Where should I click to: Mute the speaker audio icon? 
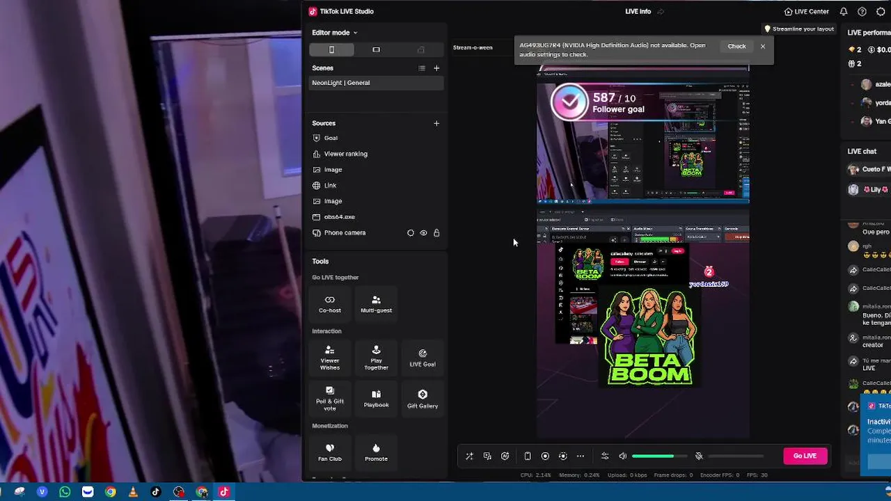(x=623, y=456)
